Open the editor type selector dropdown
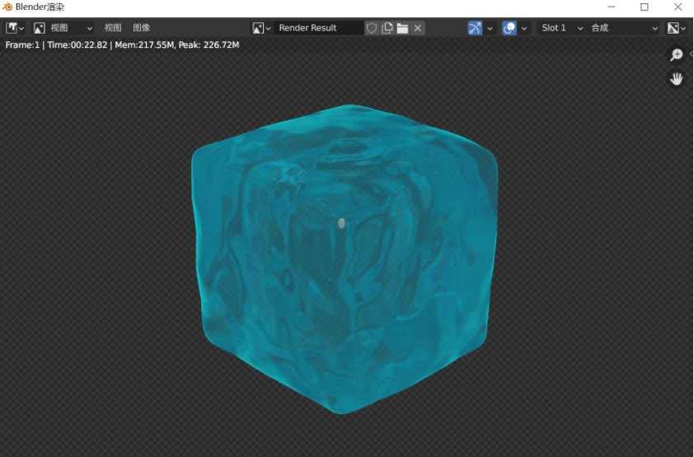The height and width of the screenshot is (457, 694). coord(15,28)
